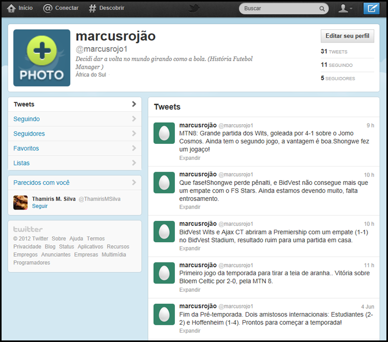The height and width of the screenshot is (342, 388).
Task: Click chevron next to Tweets sidebar item
Action: point(134,104)
